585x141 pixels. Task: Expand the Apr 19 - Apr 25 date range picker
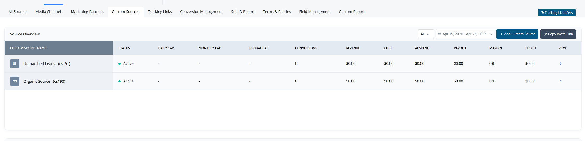[x=465, y=34]
